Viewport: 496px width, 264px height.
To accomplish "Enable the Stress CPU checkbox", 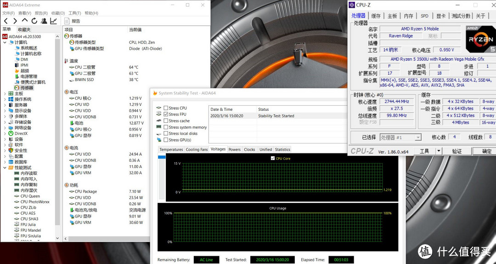I will pyautogui.click(x=166, y=108).
